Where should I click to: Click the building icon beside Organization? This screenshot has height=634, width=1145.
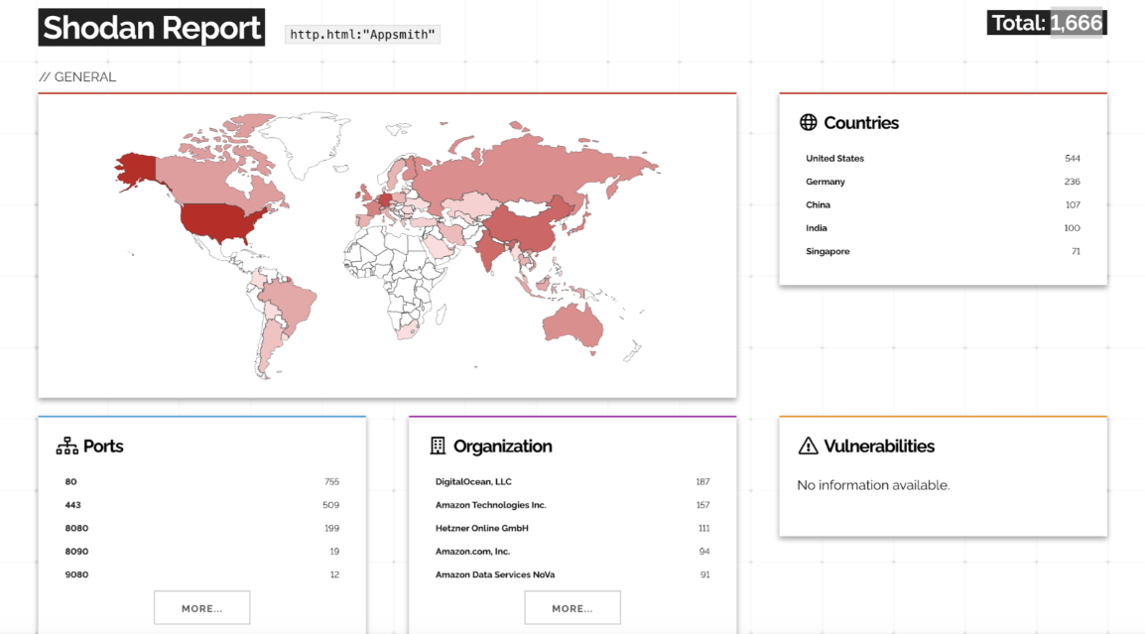click(x=438, y=446)
